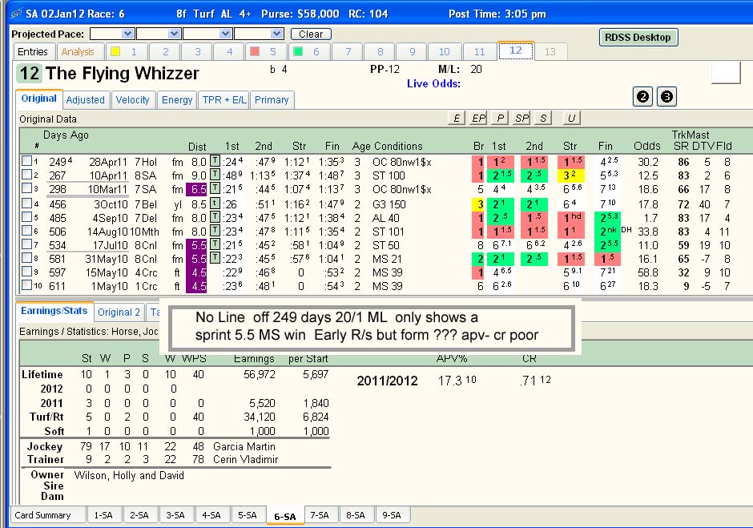The image size is (753, 528).
Task: Click the T turf icon in the 4Sep10 row
Action: coord(215,218)
